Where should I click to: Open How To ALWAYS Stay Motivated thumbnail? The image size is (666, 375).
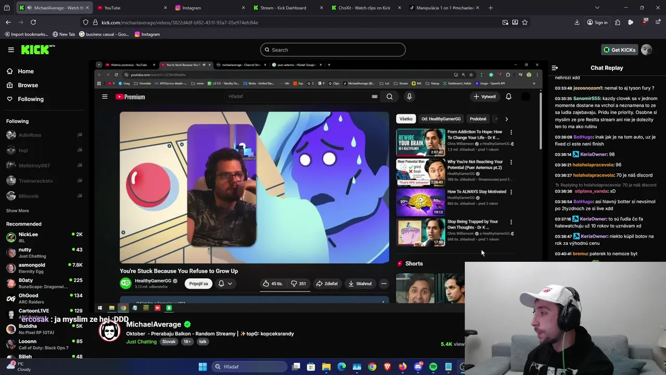coord(420,202)
